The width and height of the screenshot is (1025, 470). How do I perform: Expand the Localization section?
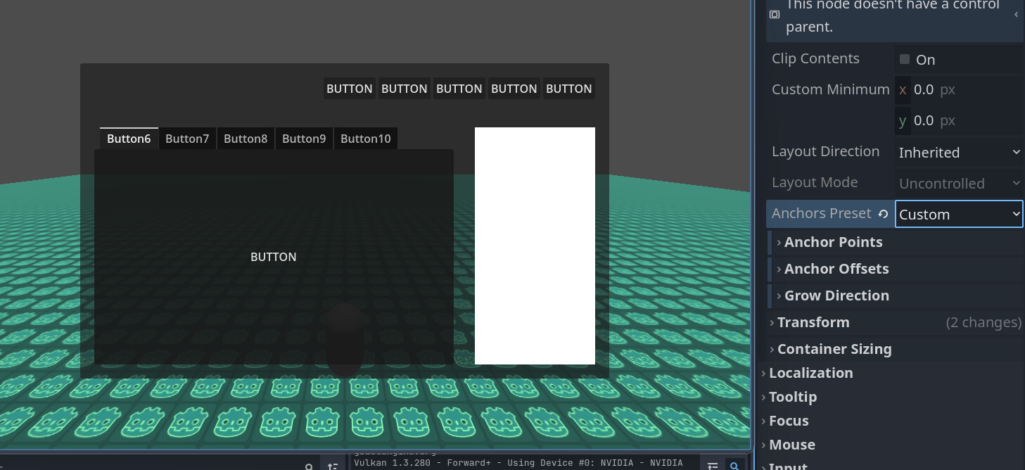tap(810, 373)
